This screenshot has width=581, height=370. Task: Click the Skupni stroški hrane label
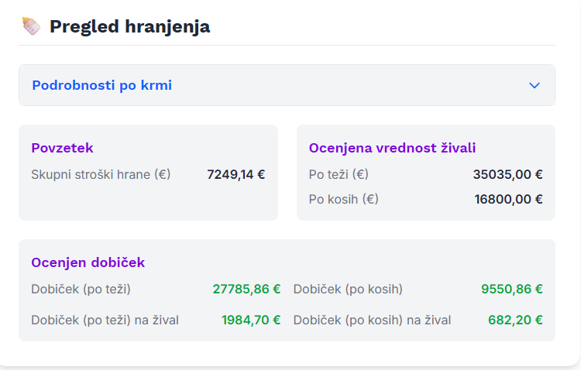pyautogui.click(x=101, y=174)
